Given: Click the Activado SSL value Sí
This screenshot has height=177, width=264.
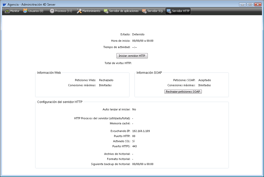Looking at the screenshot, I should (133, 141).
